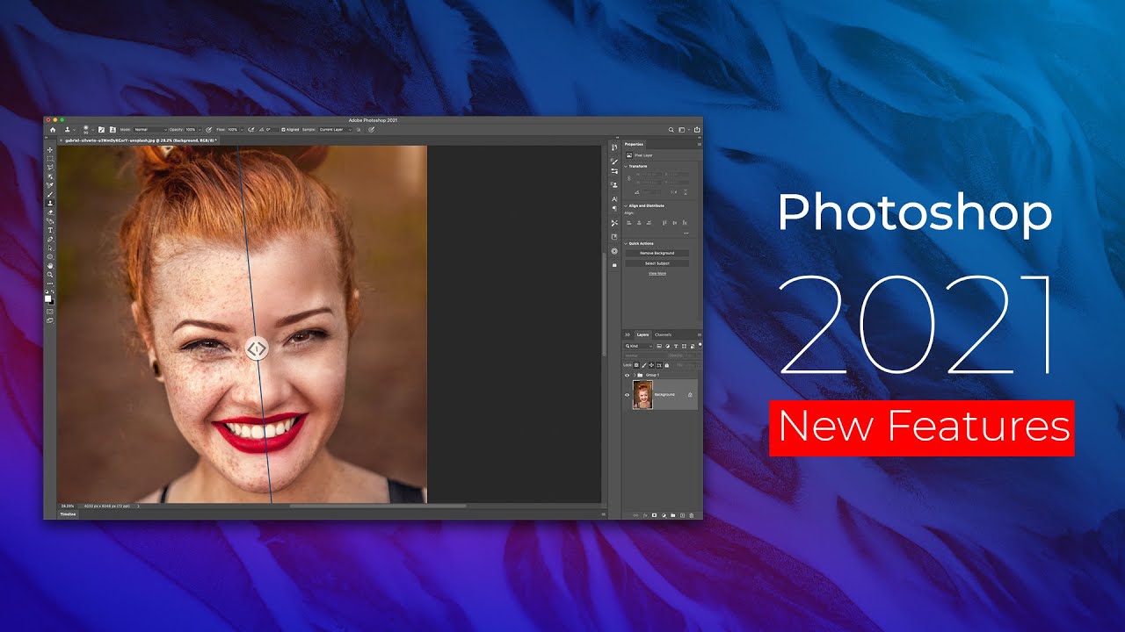Select the Hand tool
The width and height of the screenshot is (1125, 632).
(x=50, y=266)
